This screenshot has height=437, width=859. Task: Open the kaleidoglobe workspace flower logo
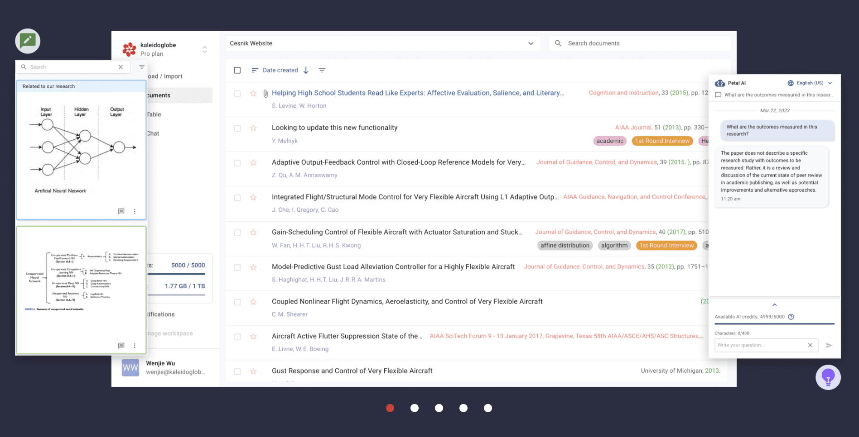[x=129, y=49]
